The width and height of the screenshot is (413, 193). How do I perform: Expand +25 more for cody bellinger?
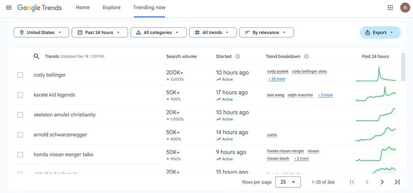(277, 79)
